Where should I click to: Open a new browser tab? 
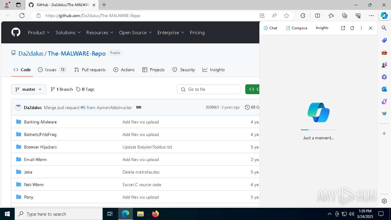[104, 5]
